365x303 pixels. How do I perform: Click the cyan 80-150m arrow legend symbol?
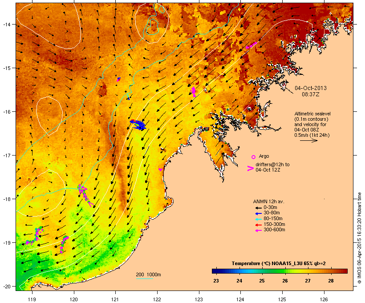258,219
